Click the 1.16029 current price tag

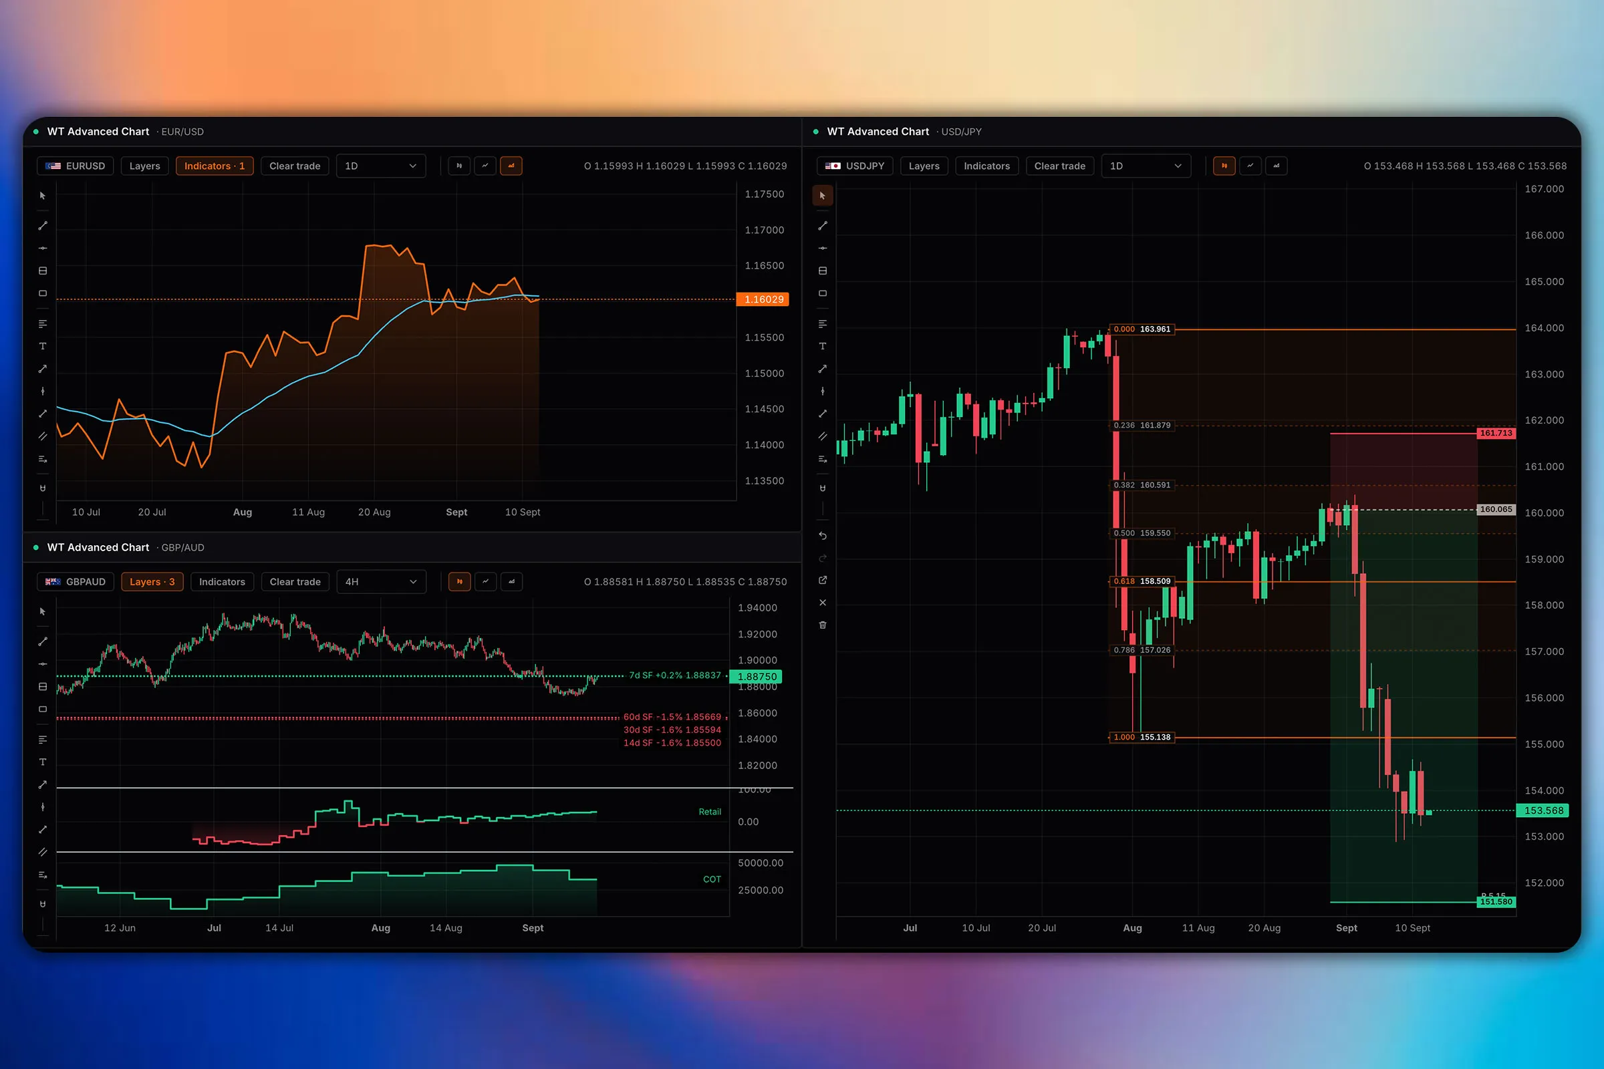[763, 299]
